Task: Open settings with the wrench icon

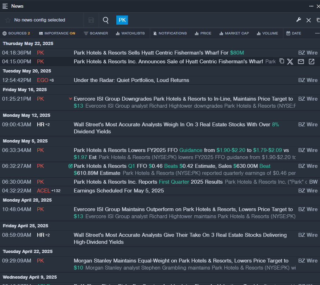Action: 299,20
